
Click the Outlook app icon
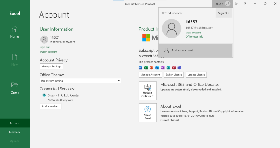pyautogui.click(x=157, y=68)
